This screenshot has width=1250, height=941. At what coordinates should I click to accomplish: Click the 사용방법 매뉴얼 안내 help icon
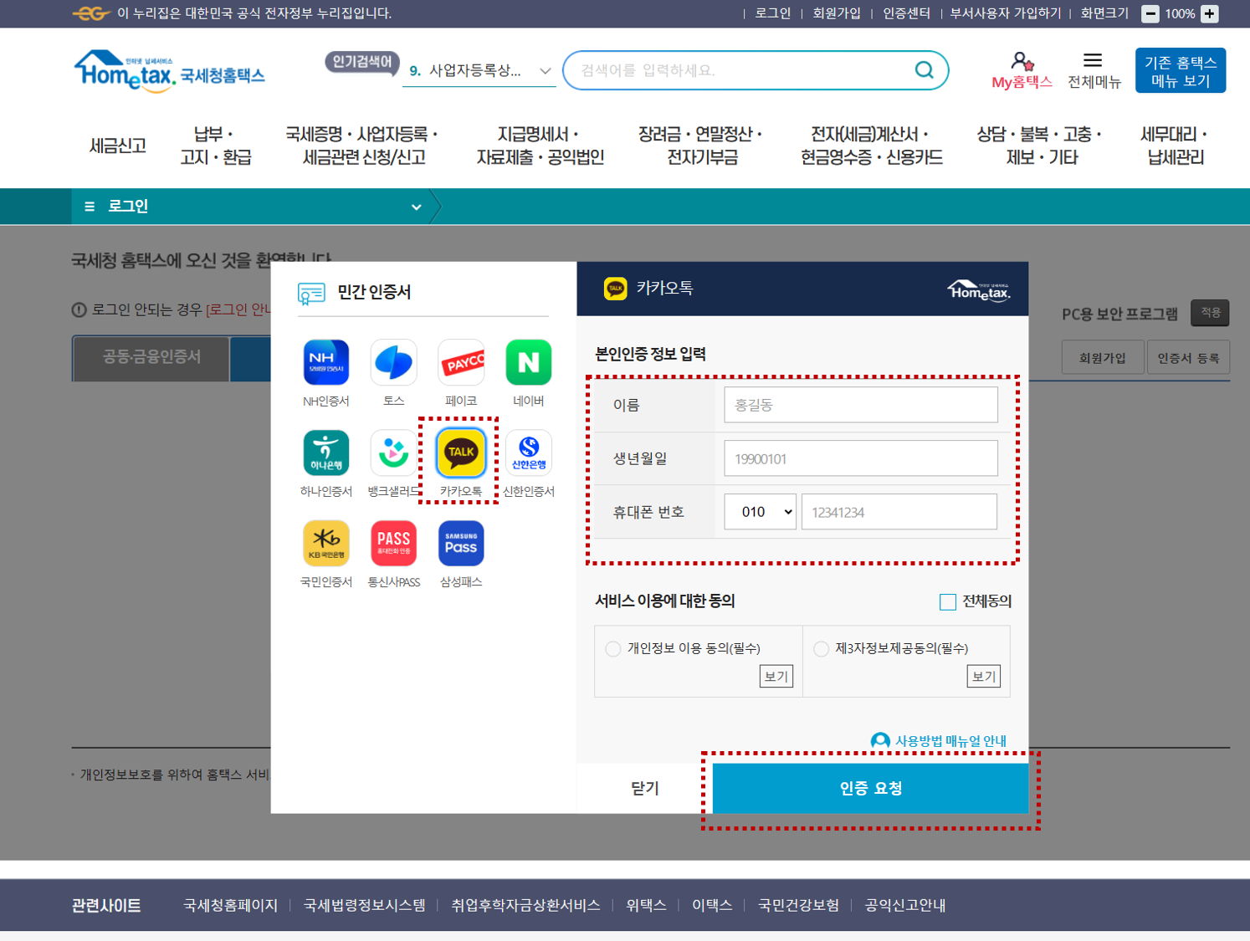click(880, 740)
